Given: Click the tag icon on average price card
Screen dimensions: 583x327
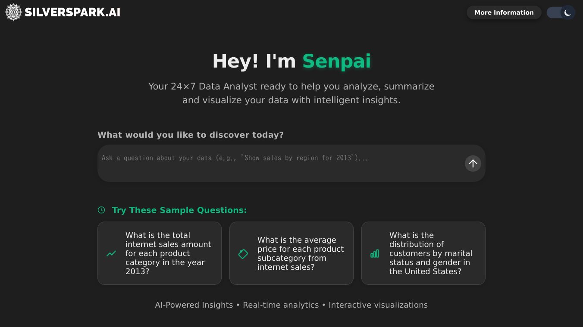Looking at the screenshot, I should 243,254.
